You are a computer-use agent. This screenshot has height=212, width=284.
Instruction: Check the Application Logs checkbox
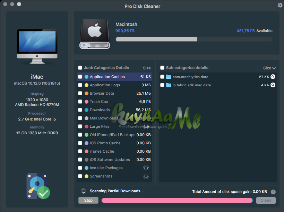(x=80, y=85)
